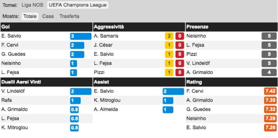Open A. Samaris player link
Image resolution: width=278 pixels, height=138 pixels.
tap(106, 36)
